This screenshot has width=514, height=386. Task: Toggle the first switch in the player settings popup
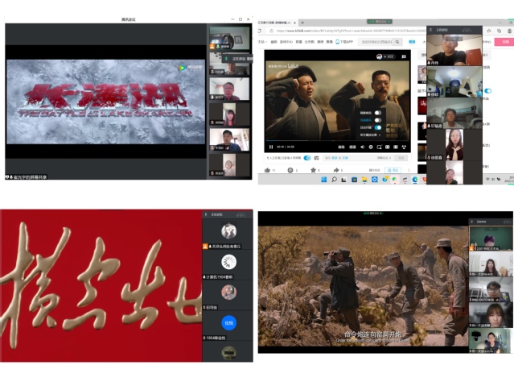point(376,113)
